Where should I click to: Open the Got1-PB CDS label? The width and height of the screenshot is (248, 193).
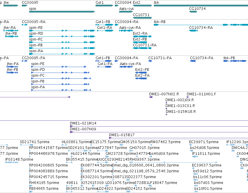coord(103,58)
